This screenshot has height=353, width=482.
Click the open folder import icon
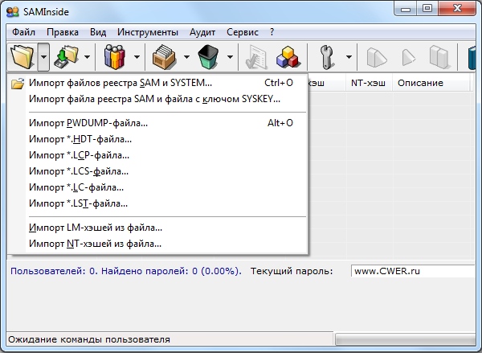coord(22,57)
